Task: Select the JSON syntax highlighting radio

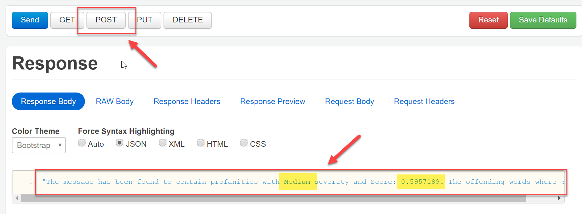Action: pyautogui.click(x=120, y=143)
